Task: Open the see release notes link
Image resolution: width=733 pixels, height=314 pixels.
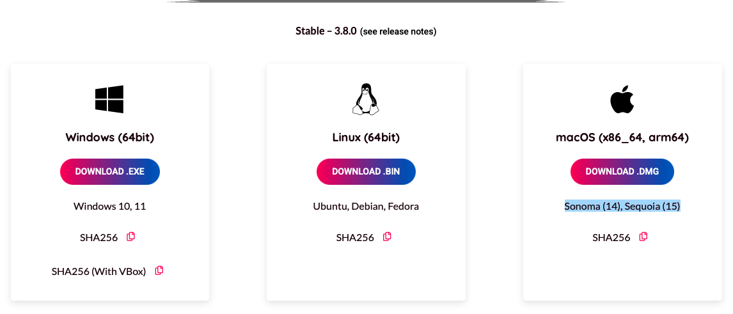Action: click(x=398, y=31)
